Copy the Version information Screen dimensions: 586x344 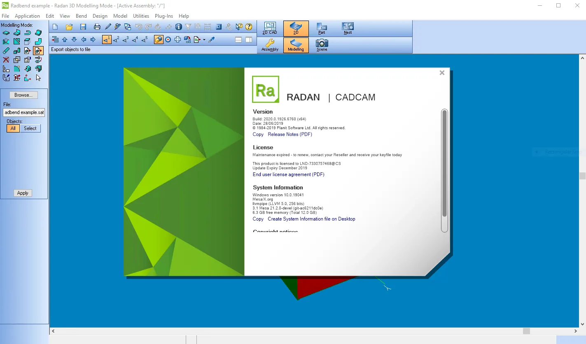click(258, 135)
